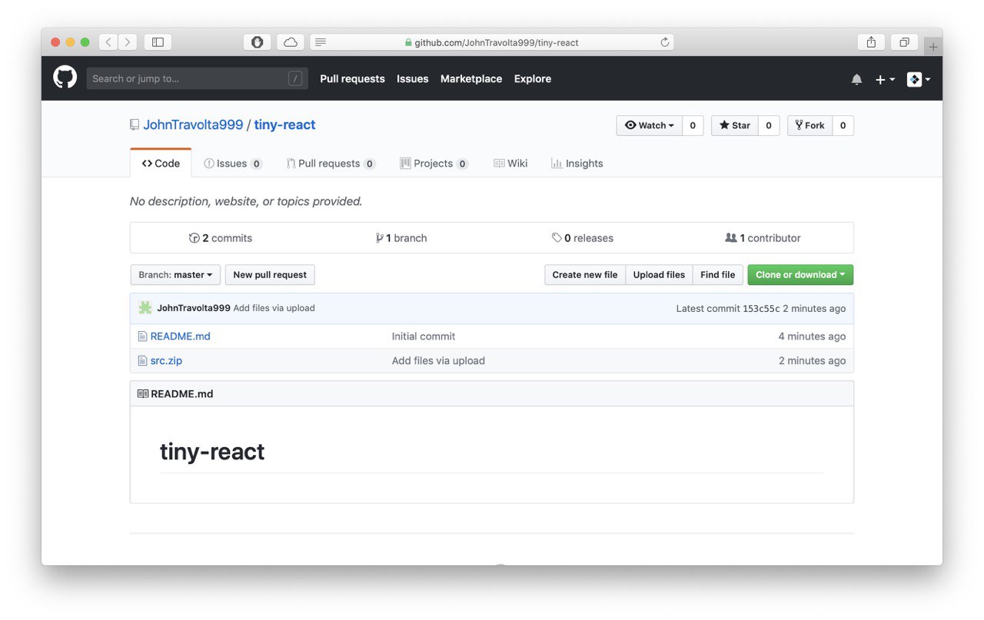Image resolution: width=984 pixels, height=620 pixels.
Task: Open commit hash 153c55c
Action: tap(761, 308)
